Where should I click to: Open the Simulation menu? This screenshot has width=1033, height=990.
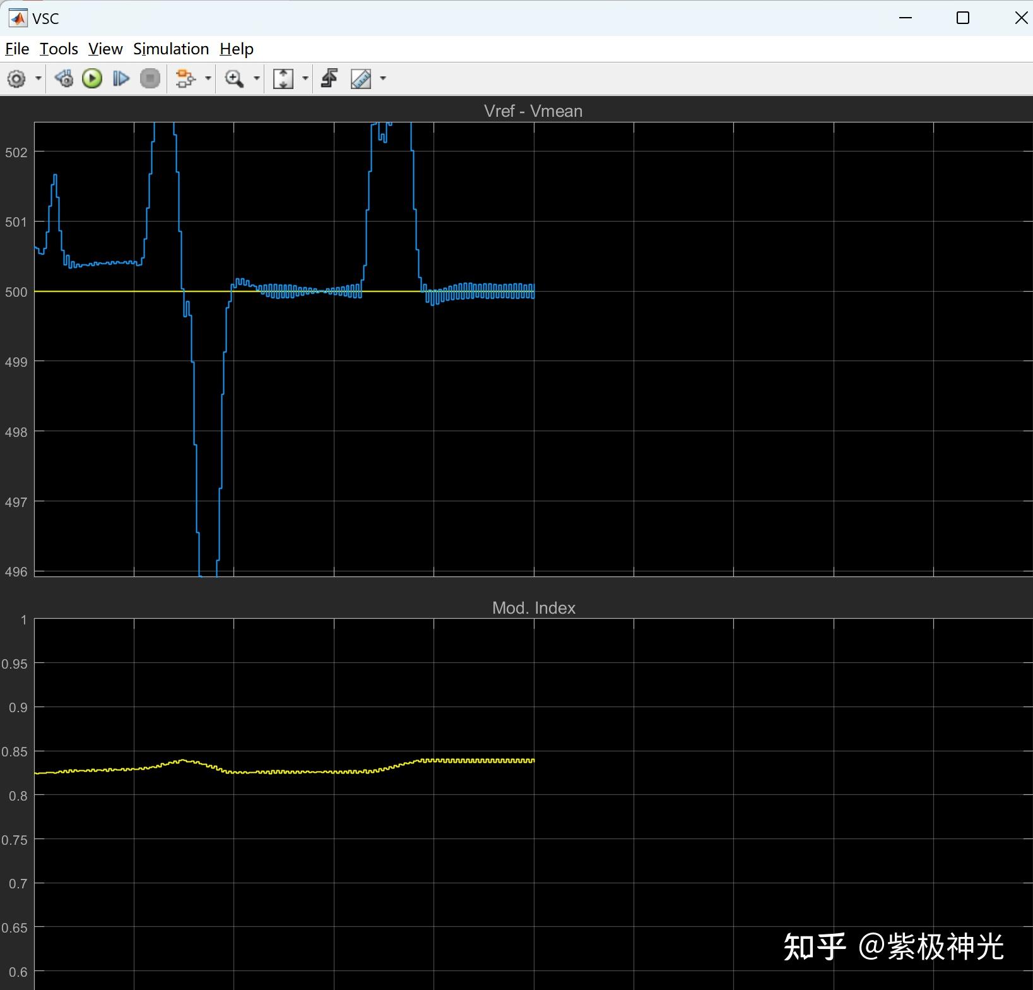coord(171,49)
